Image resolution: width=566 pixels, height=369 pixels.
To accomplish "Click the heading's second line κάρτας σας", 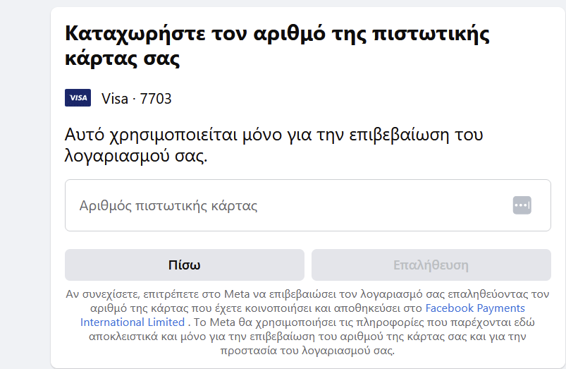I will point(123,59).
